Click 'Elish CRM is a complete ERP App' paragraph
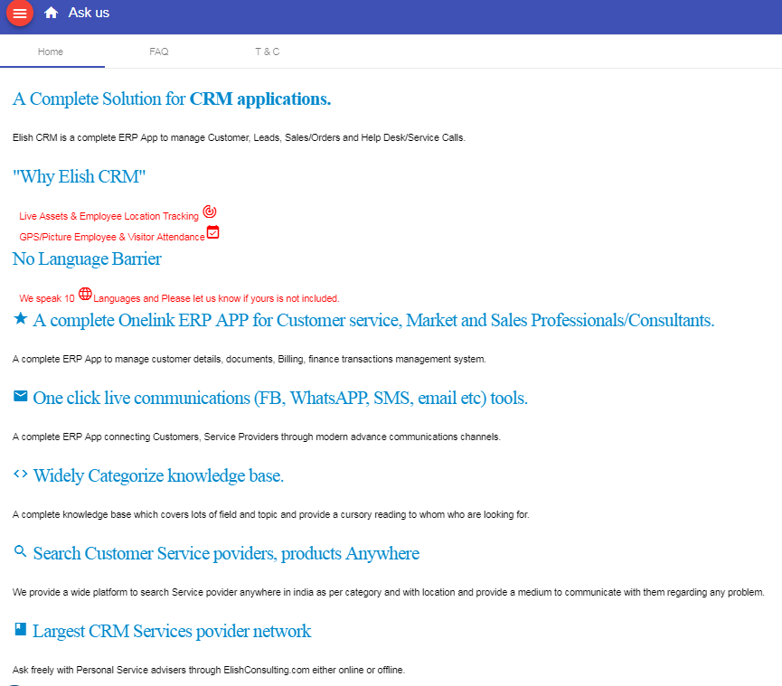The image size is (782, 686). (239, 137)
